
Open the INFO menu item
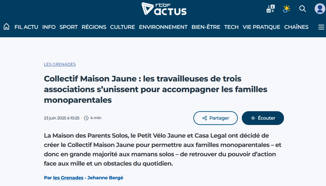point(49,27)
